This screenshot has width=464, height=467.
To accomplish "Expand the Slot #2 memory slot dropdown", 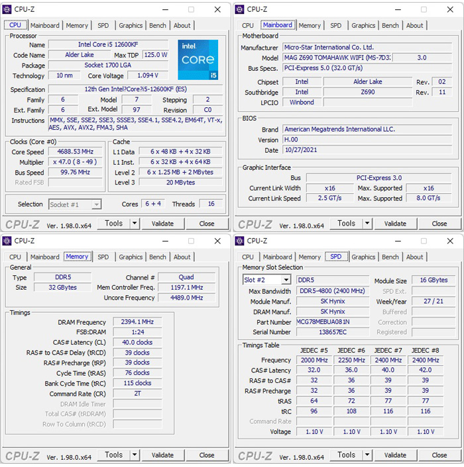I will [266, 280].
